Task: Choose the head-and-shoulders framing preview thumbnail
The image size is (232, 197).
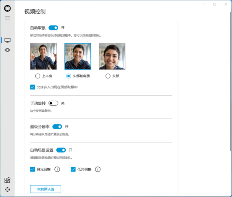Action: 78,56
